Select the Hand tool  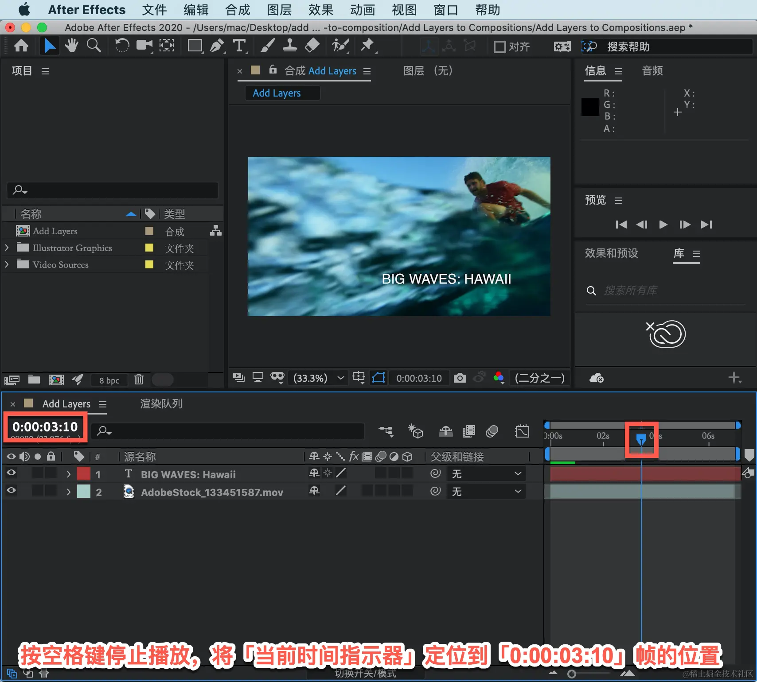tap(71, 46)
